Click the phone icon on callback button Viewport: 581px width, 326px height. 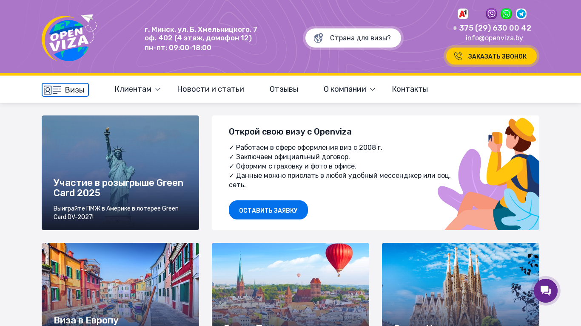(458, 56)
